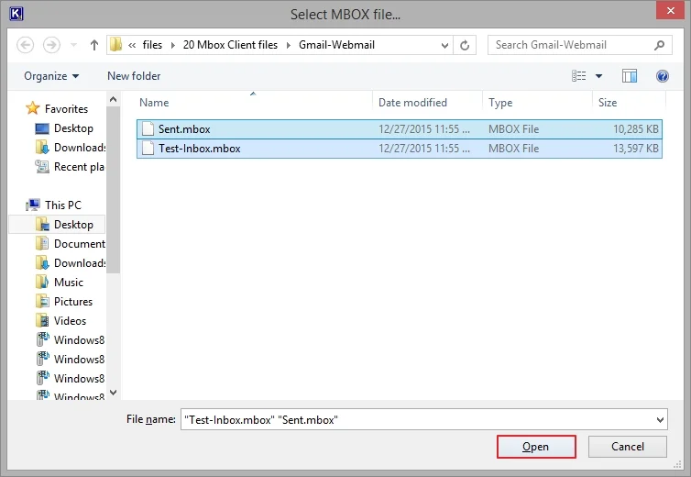This screenshot has width=691, height=477.
Task: Select the Test-Inbox.mbox file
Action: click(400, 149)
